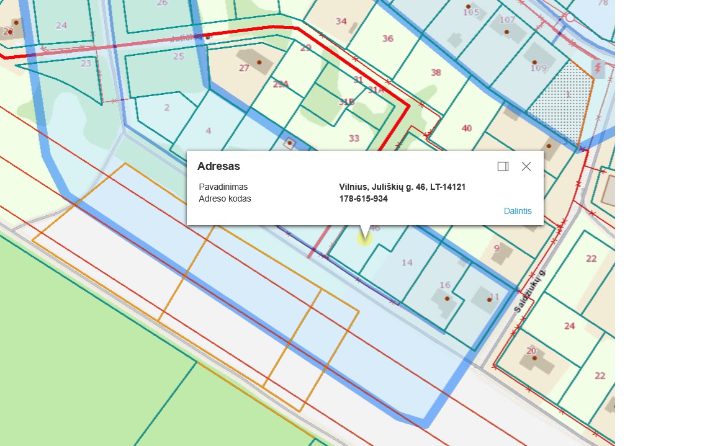The image size is (715, 446).
Task: Dock the Adresas popup panel
Action: 503,166
